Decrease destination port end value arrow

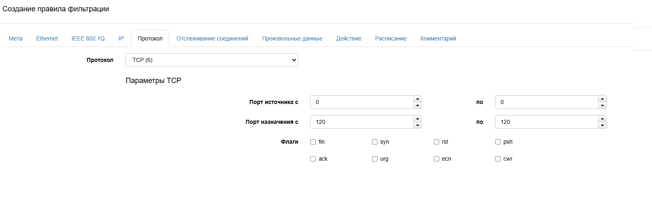pos(602,125)
